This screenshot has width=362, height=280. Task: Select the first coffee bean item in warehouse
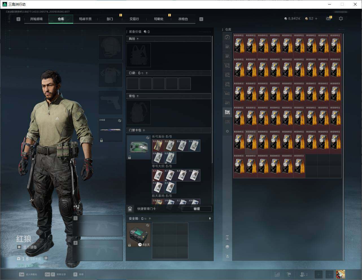click(239, 46)
